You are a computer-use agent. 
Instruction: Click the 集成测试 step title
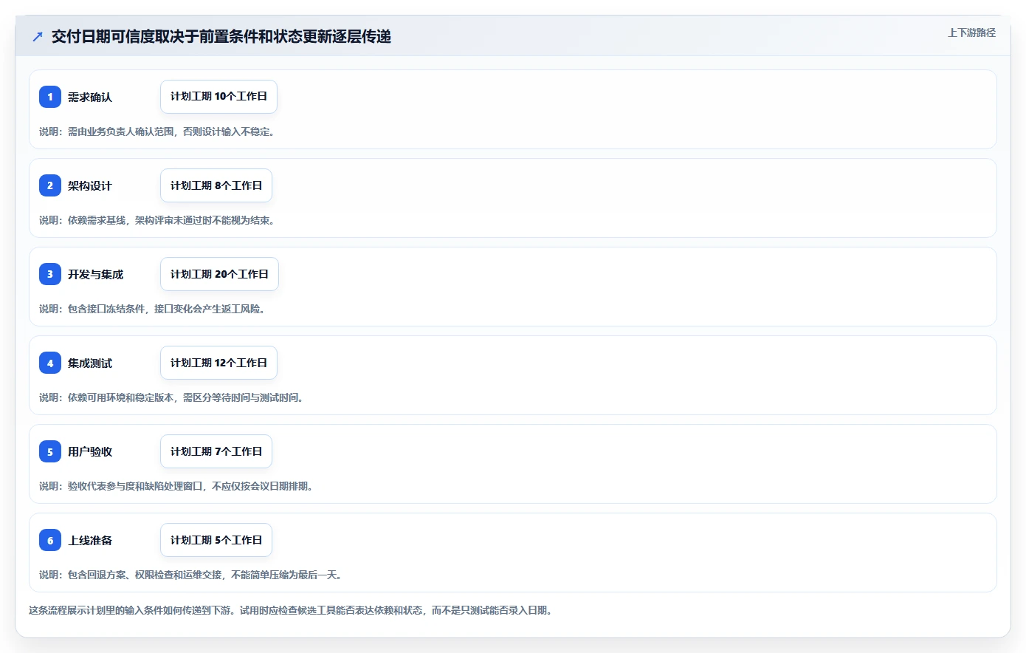pyautogui.click(x=90, y=363)
